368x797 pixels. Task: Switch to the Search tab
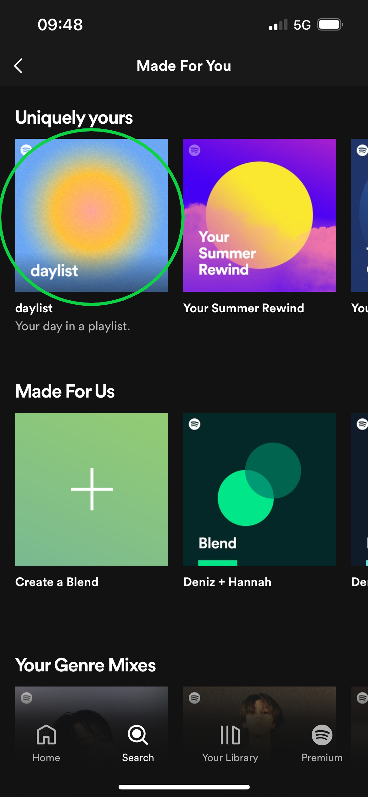point(138,743)
